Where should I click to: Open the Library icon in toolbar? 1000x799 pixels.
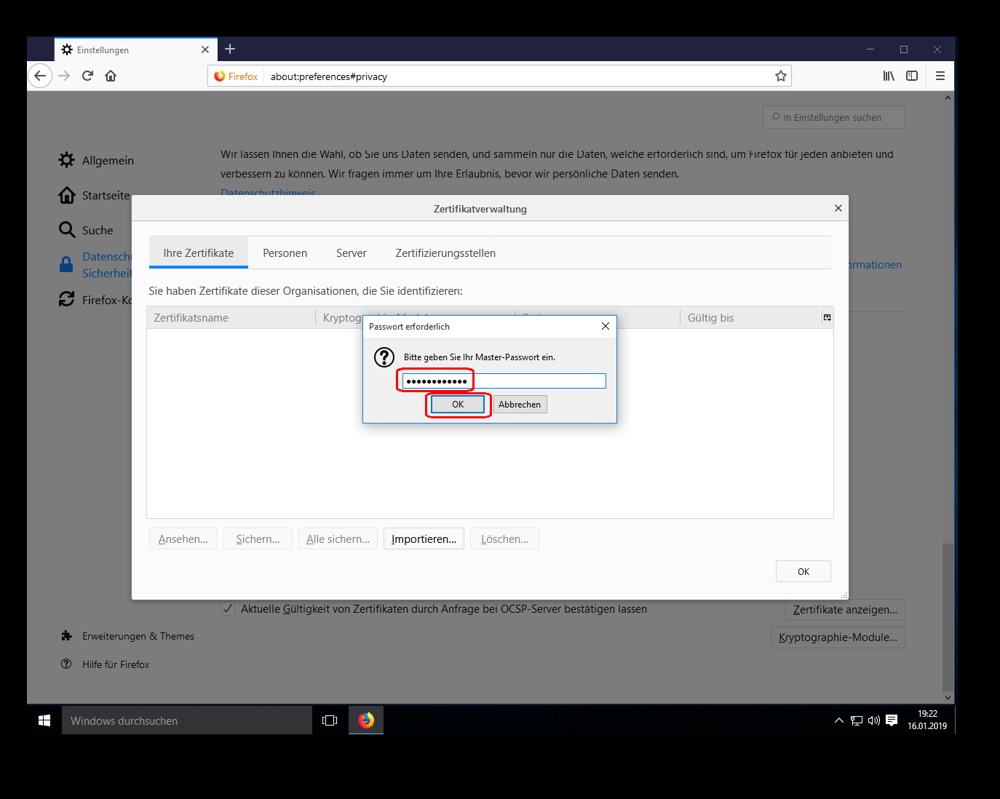tap(889, 76)
